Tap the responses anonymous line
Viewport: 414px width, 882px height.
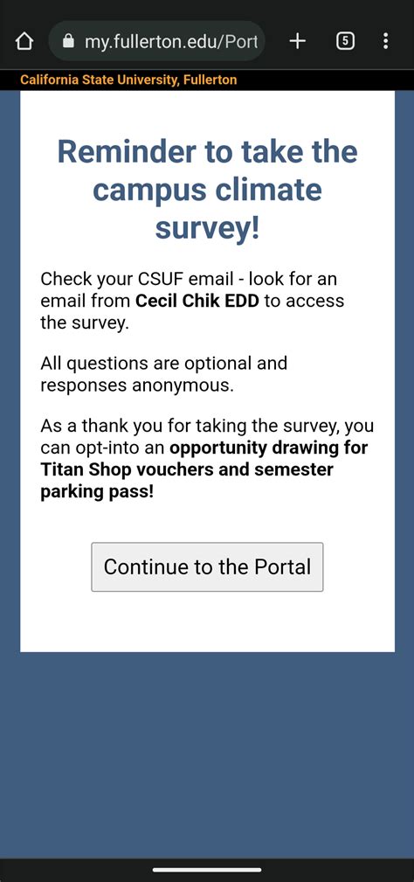click(136, 385)
